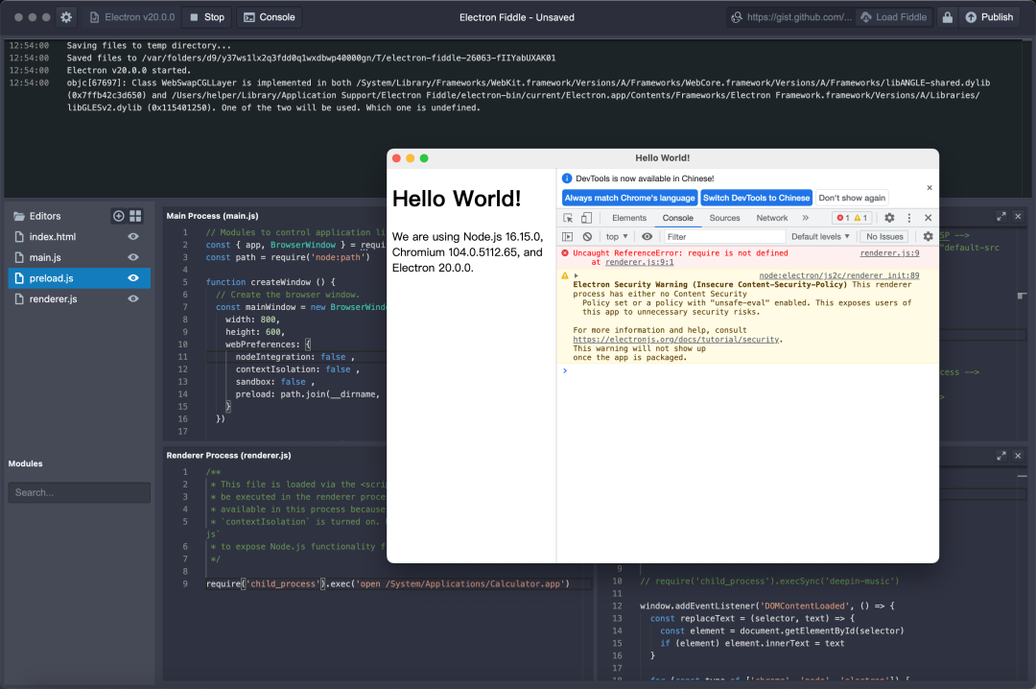Click the lock icon button
The width and height of the screenshot is (1036, 689).
948,17
